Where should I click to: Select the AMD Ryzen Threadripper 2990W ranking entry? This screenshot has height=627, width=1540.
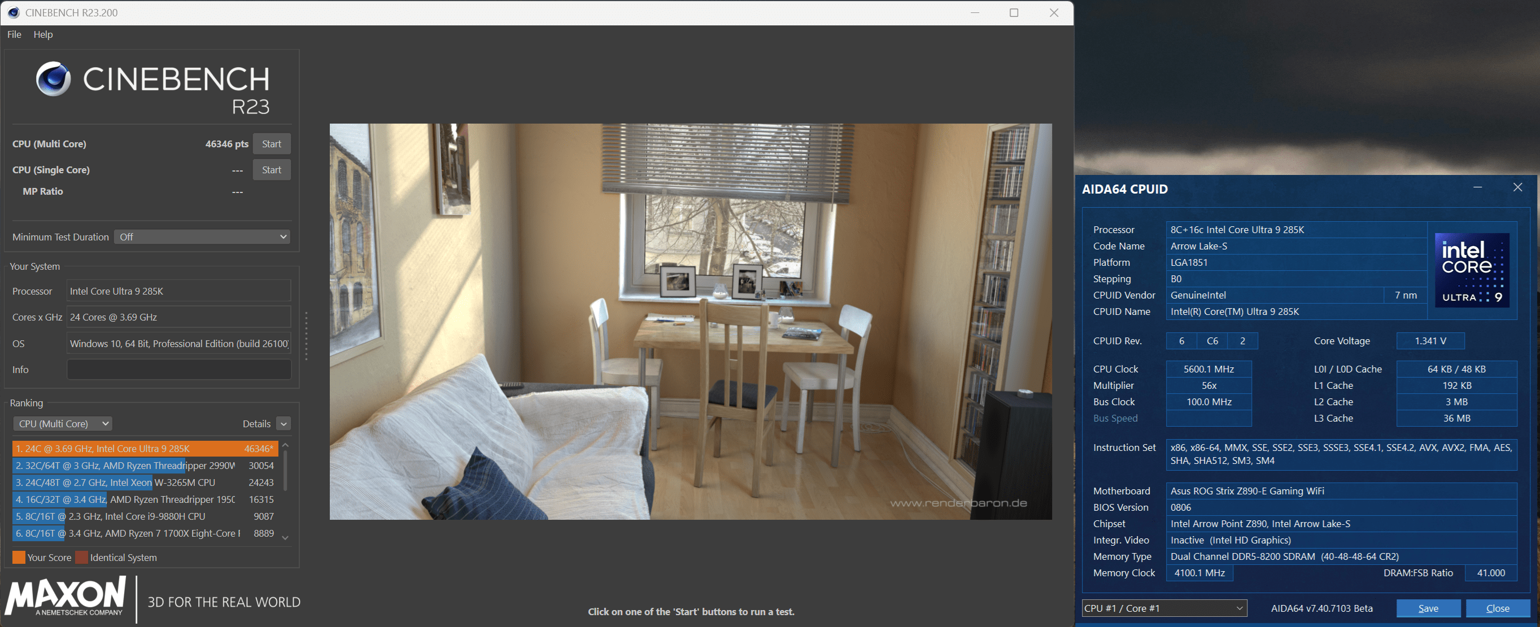coord(143,466)
